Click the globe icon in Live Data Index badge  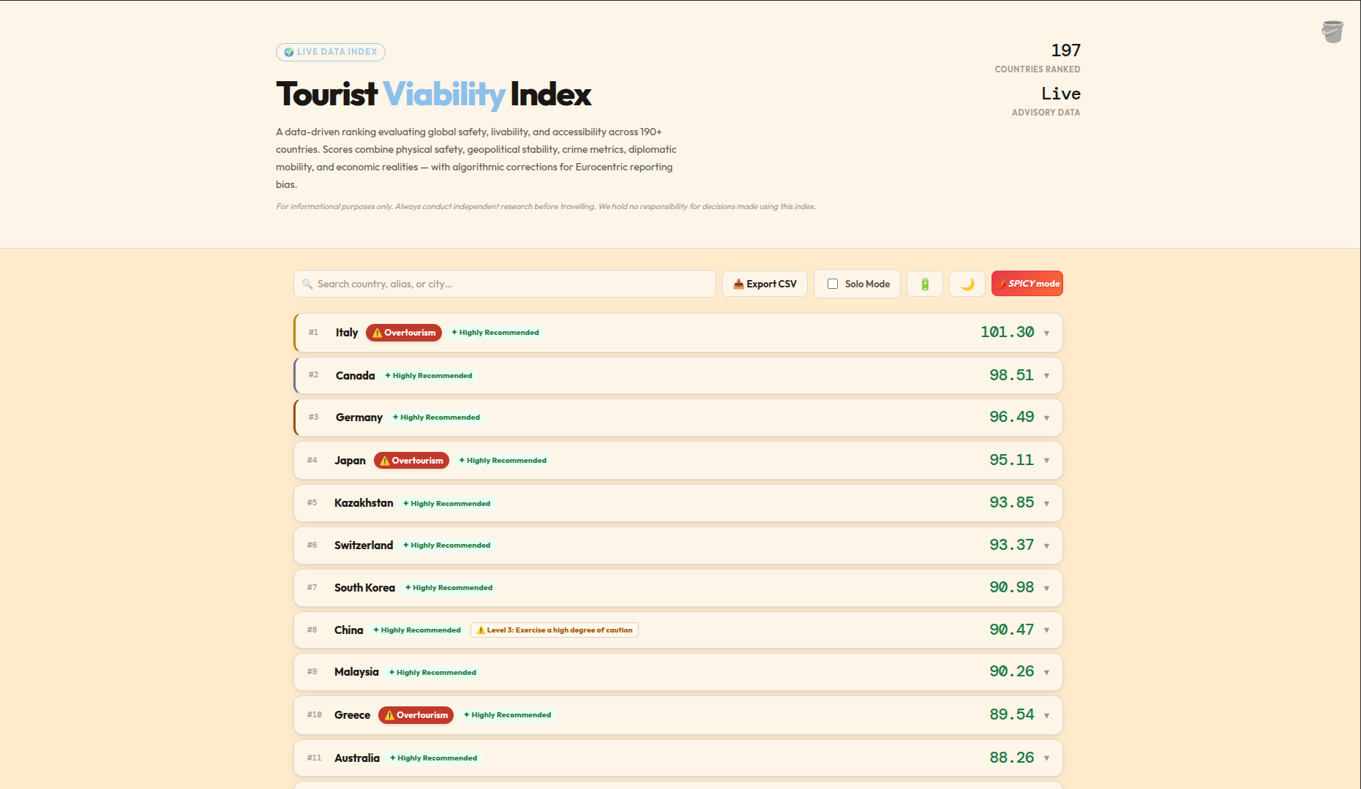click(289, 52)
